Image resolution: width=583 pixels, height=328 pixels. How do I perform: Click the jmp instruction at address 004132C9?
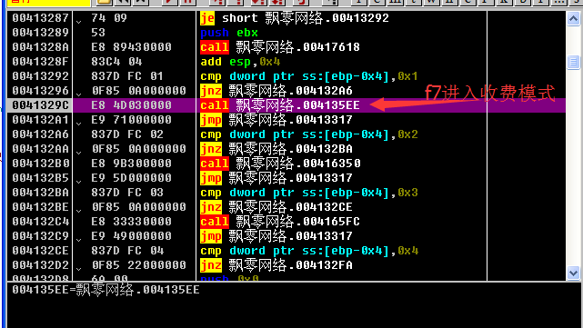coord(276,236)
